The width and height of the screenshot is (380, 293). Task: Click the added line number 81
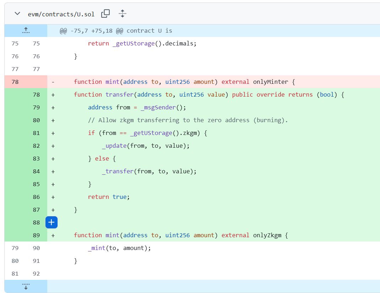(x=36, y=133)
